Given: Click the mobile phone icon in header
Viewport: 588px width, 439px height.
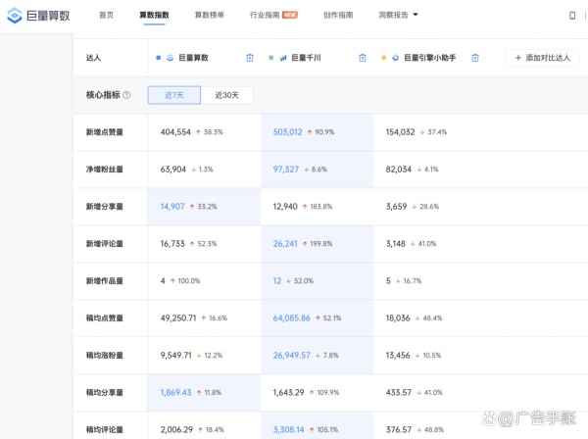Looking at the screenshot, I should pos(572,16).
